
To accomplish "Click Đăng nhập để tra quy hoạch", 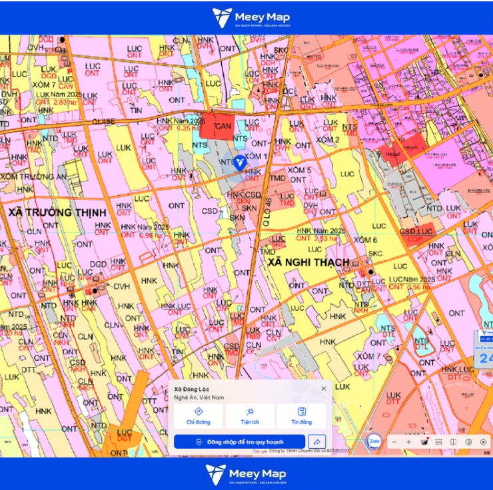I will [x=240, y=442].
